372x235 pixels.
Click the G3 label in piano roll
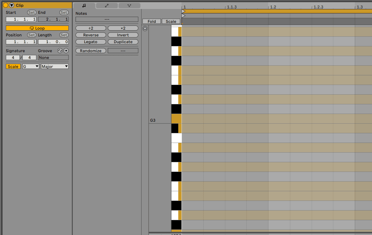tap(152, 120)
